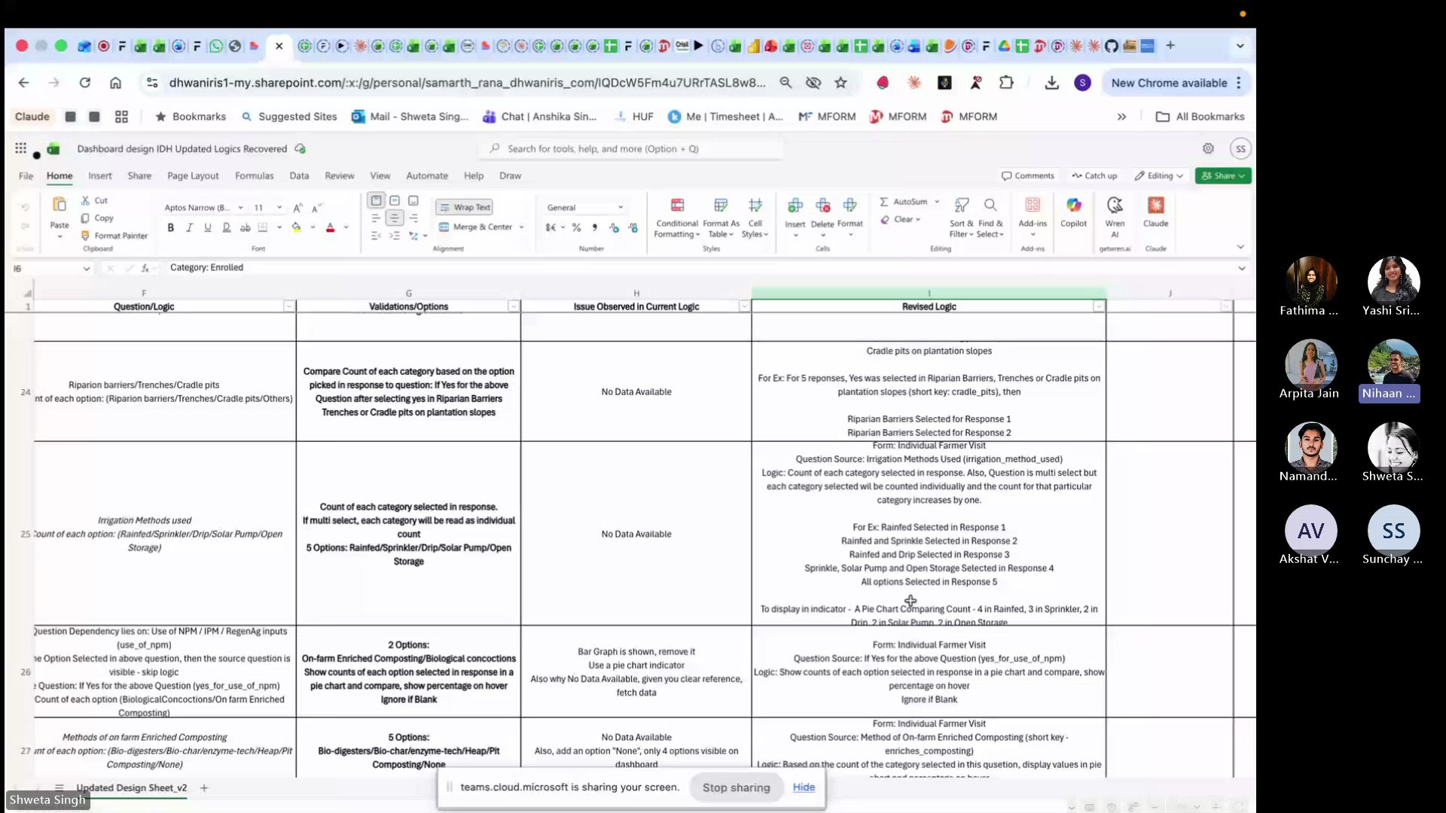This screenshot has height=813, width=1446.
Task: Open the font color picker arrow
Action: [x=346, y=227]
